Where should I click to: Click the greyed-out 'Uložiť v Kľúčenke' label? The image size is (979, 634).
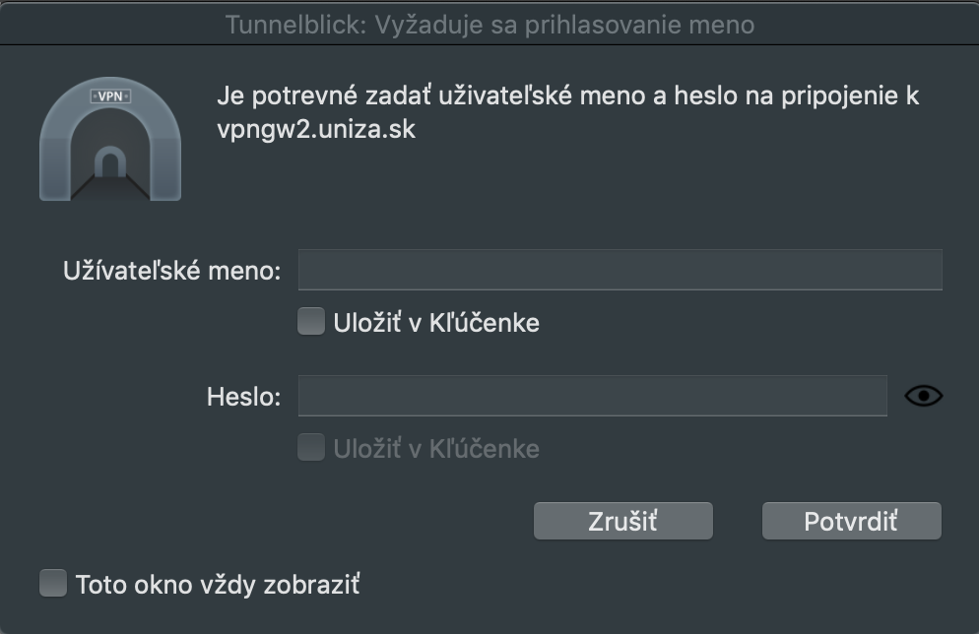point(436,450)
